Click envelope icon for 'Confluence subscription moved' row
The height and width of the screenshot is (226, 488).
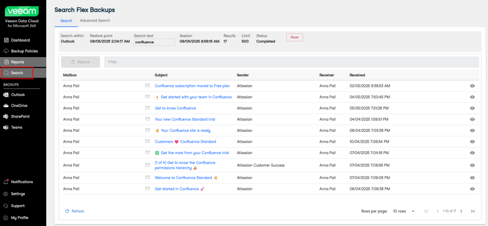tap(148, 86)
